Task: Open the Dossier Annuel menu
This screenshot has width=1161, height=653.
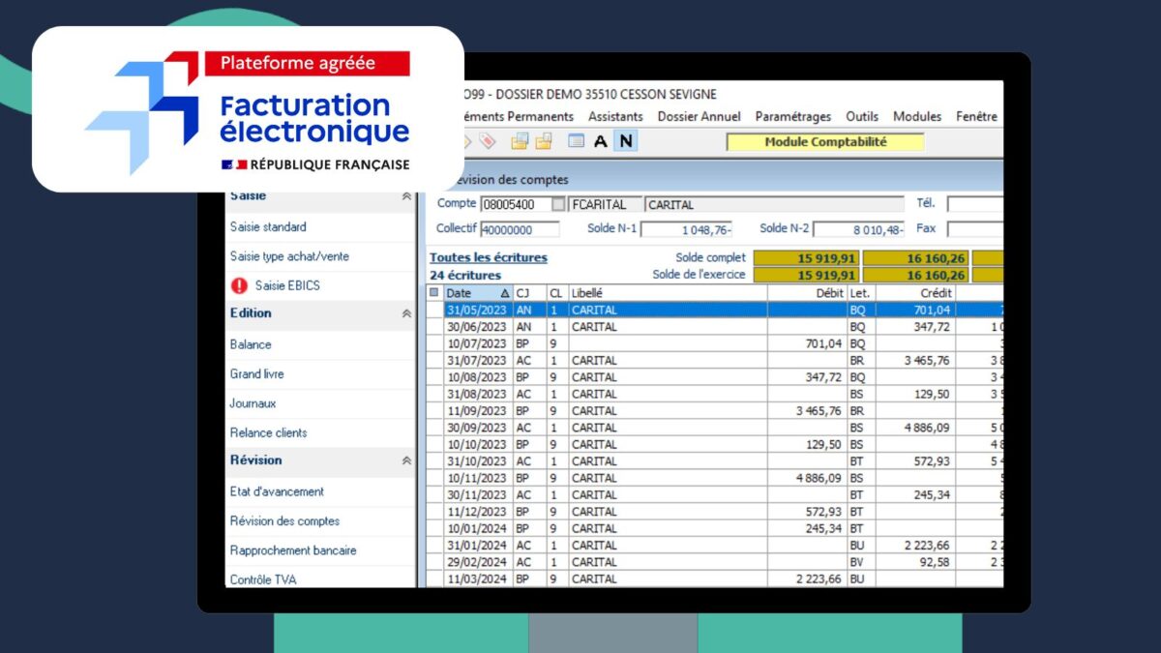Action: 699,116
